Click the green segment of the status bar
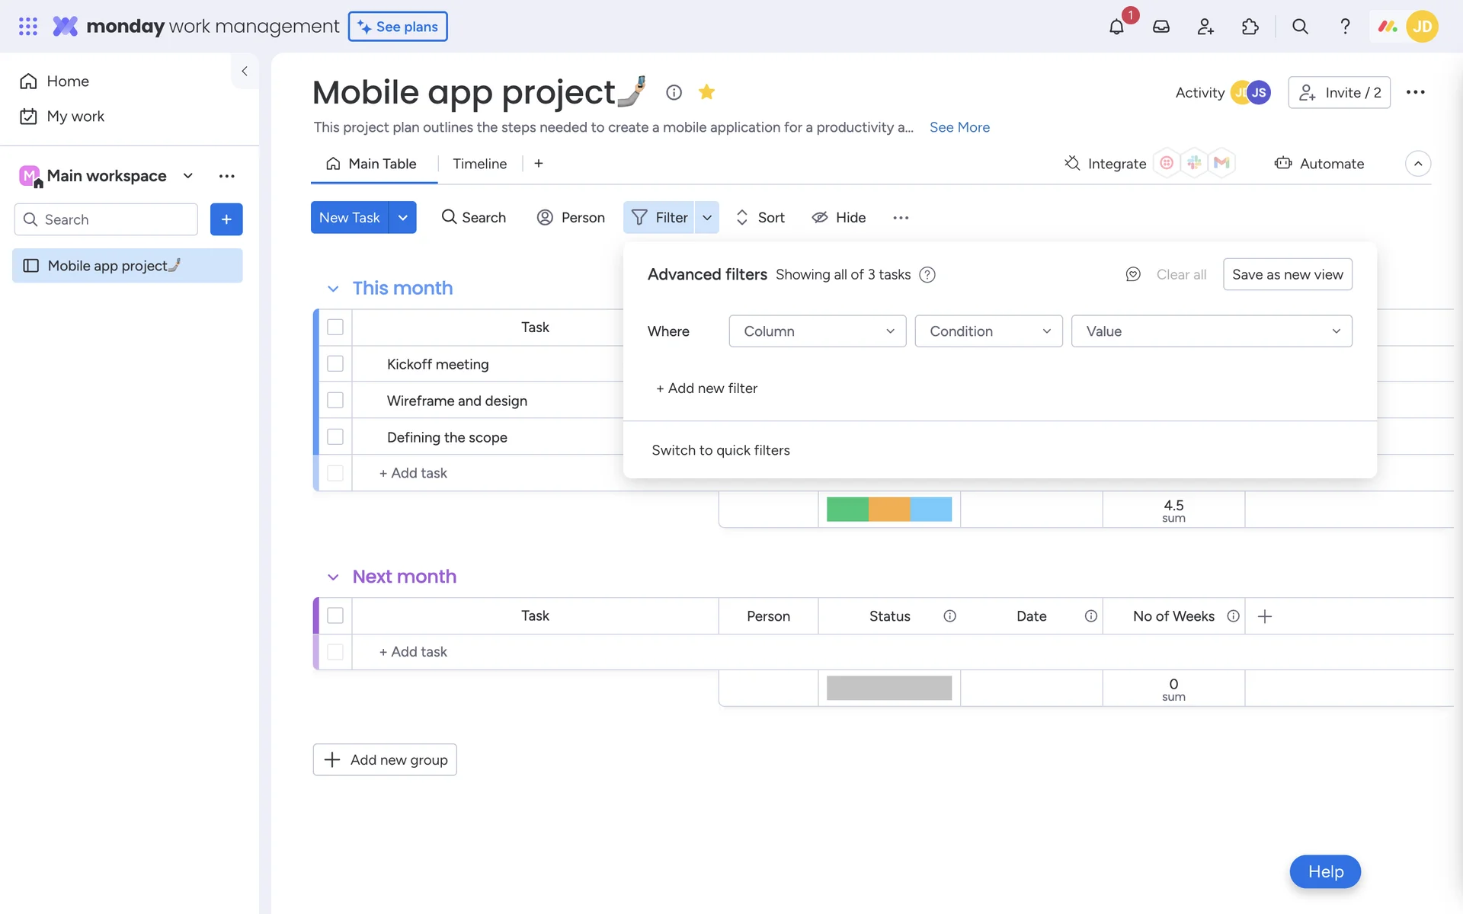Screen dimensions: 1463x914 pyautogui.click(x=847, y=509)
